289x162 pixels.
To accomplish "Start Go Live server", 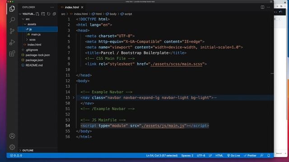I will point(233,156).
